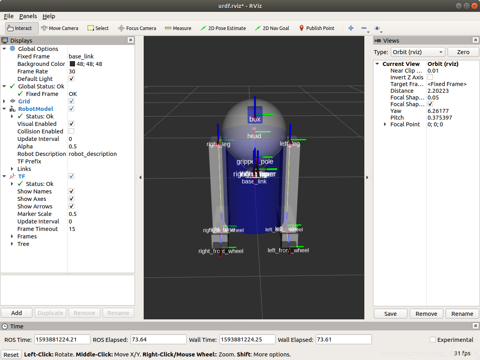Toggle Visual Enabled checkbox
Viewport: 480px width, 360px height.
(71, 124)
